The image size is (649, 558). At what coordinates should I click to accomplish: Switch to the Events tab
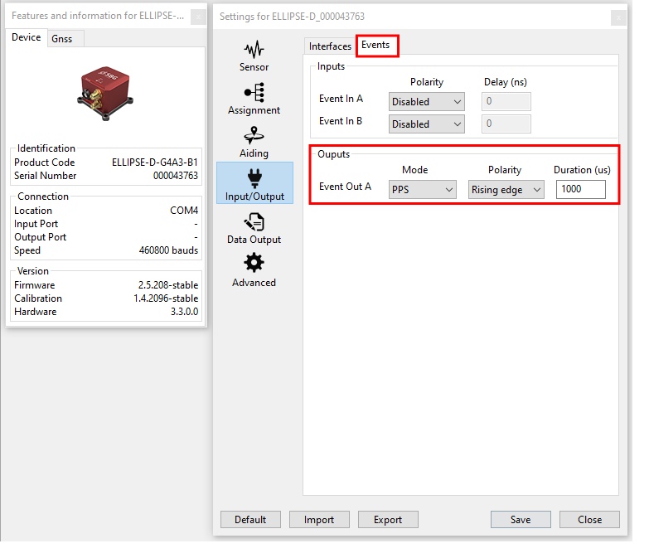pyautogui.click(x=376, y=46)
